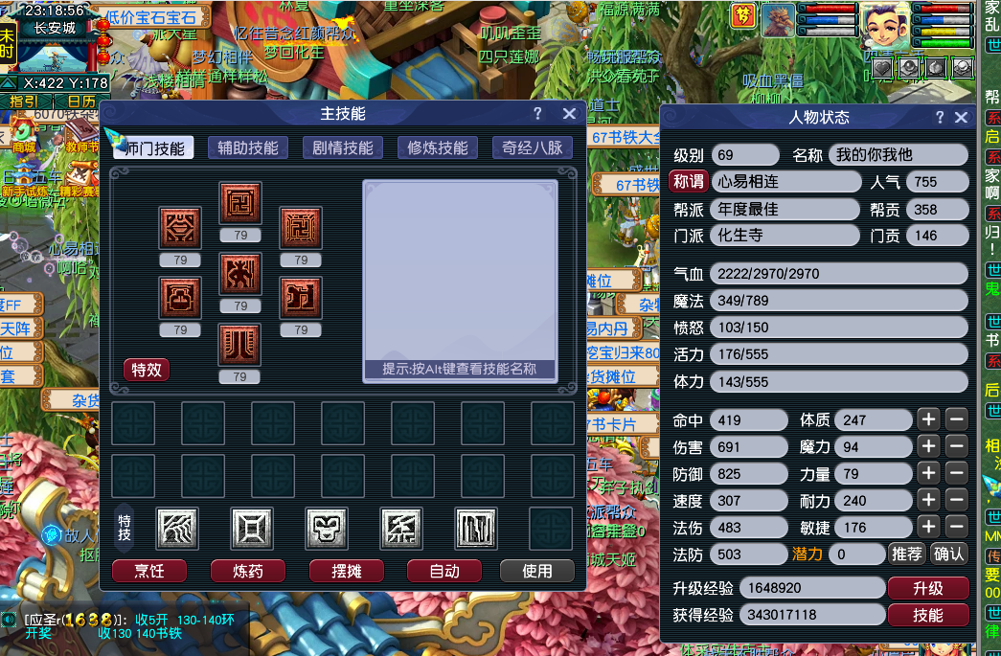Click the grey orb buff icon beside the heart
Image resolution: width=1001 pixels, height=656 pixels.
point(909,68)
